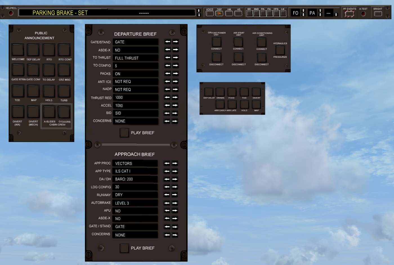
Task: Change AUTOBRAKE using the left arrow
Action: coord(166,203)
